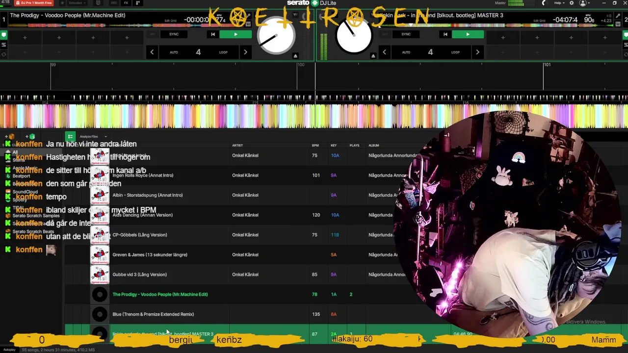The width and height of the screenshot is (628, 353).
Task: Sort by the KEY column header
Action: tap(334, 145)
